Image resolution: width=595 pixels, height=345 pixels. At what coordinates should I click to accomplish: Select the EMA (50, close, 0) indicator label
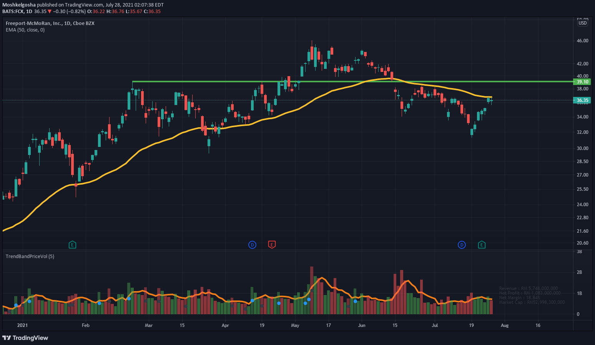[x=25, y=30]
